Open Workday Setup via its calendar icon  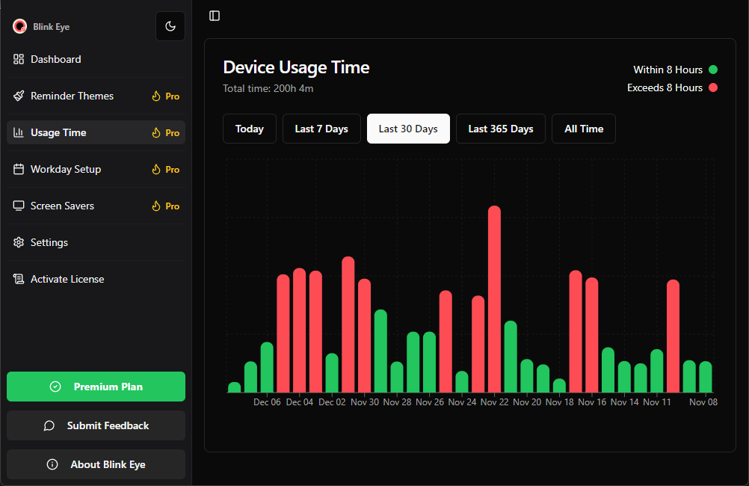point(18,169)
